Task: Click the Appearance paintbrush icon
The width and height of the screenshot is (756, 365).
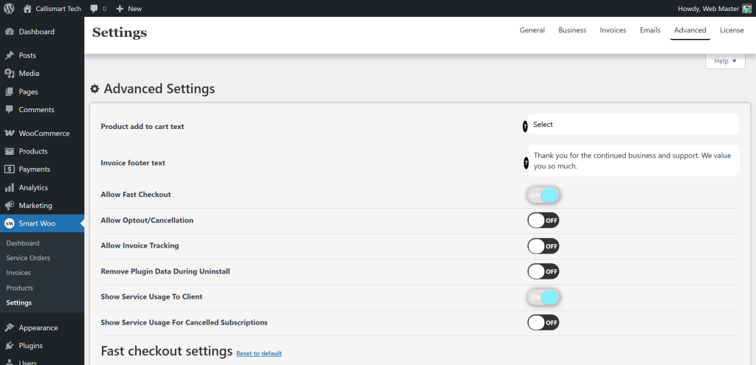Action: click(x=9, y=328)
